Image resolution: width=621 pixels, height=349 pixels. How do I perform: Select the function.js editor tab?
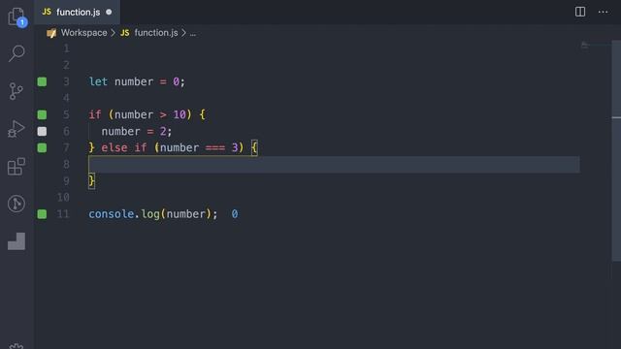78,13
